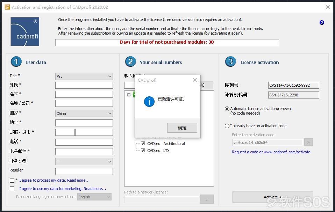335x212 pixels.
Task: Click the CADprofi Architectural tree label
Action: 166,144
